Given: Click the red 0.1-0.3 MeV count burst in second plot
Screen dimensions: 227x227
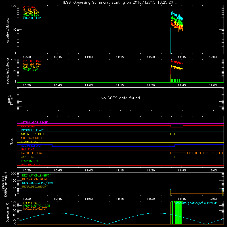Looking at the screenshot, I should 177,62.
